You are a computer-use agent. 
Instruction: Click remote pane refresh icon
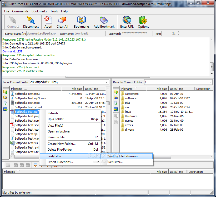pos(116,104)
